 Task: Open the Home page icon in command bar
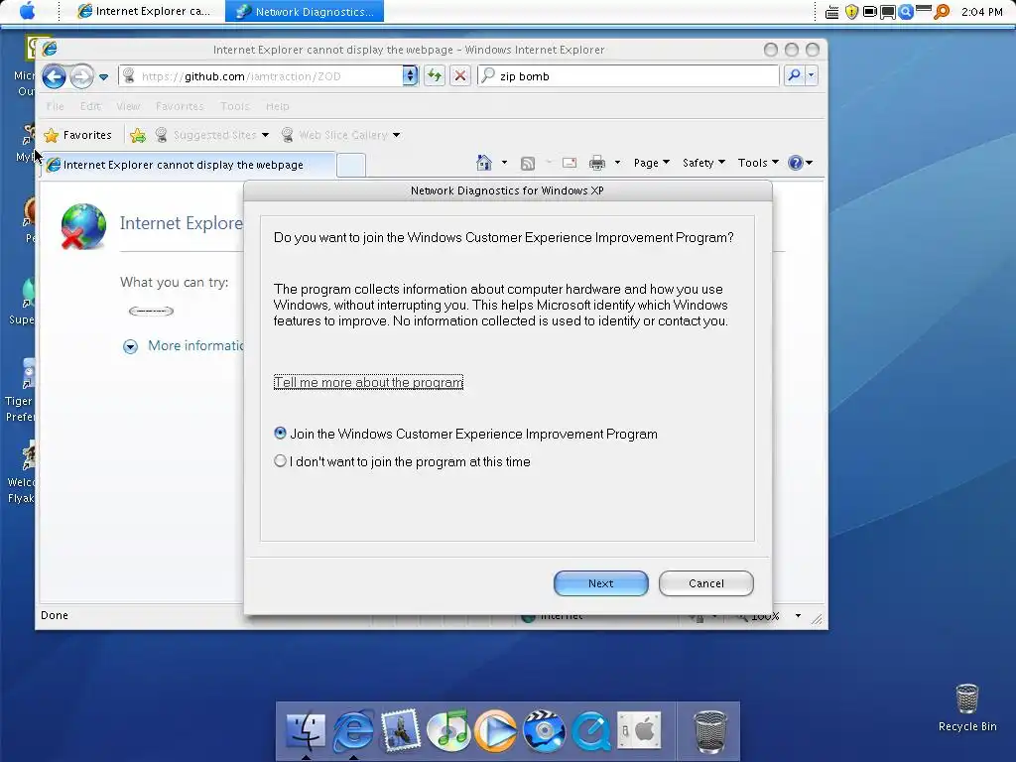pyautogui.click(x=484, y=163)
